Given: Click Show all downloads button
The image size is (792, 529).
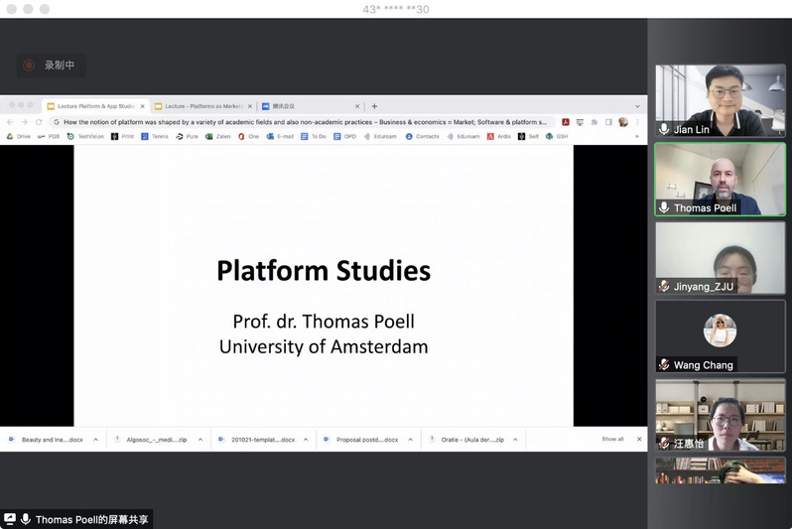Looking at the screenshot, I should (x=612, y=439).
